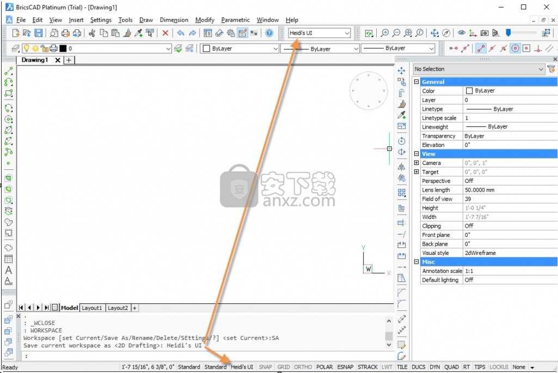The width and height of the screenshot is (558, 373).
Task: Close the Drawing1 tab
Action: (58, 60)
